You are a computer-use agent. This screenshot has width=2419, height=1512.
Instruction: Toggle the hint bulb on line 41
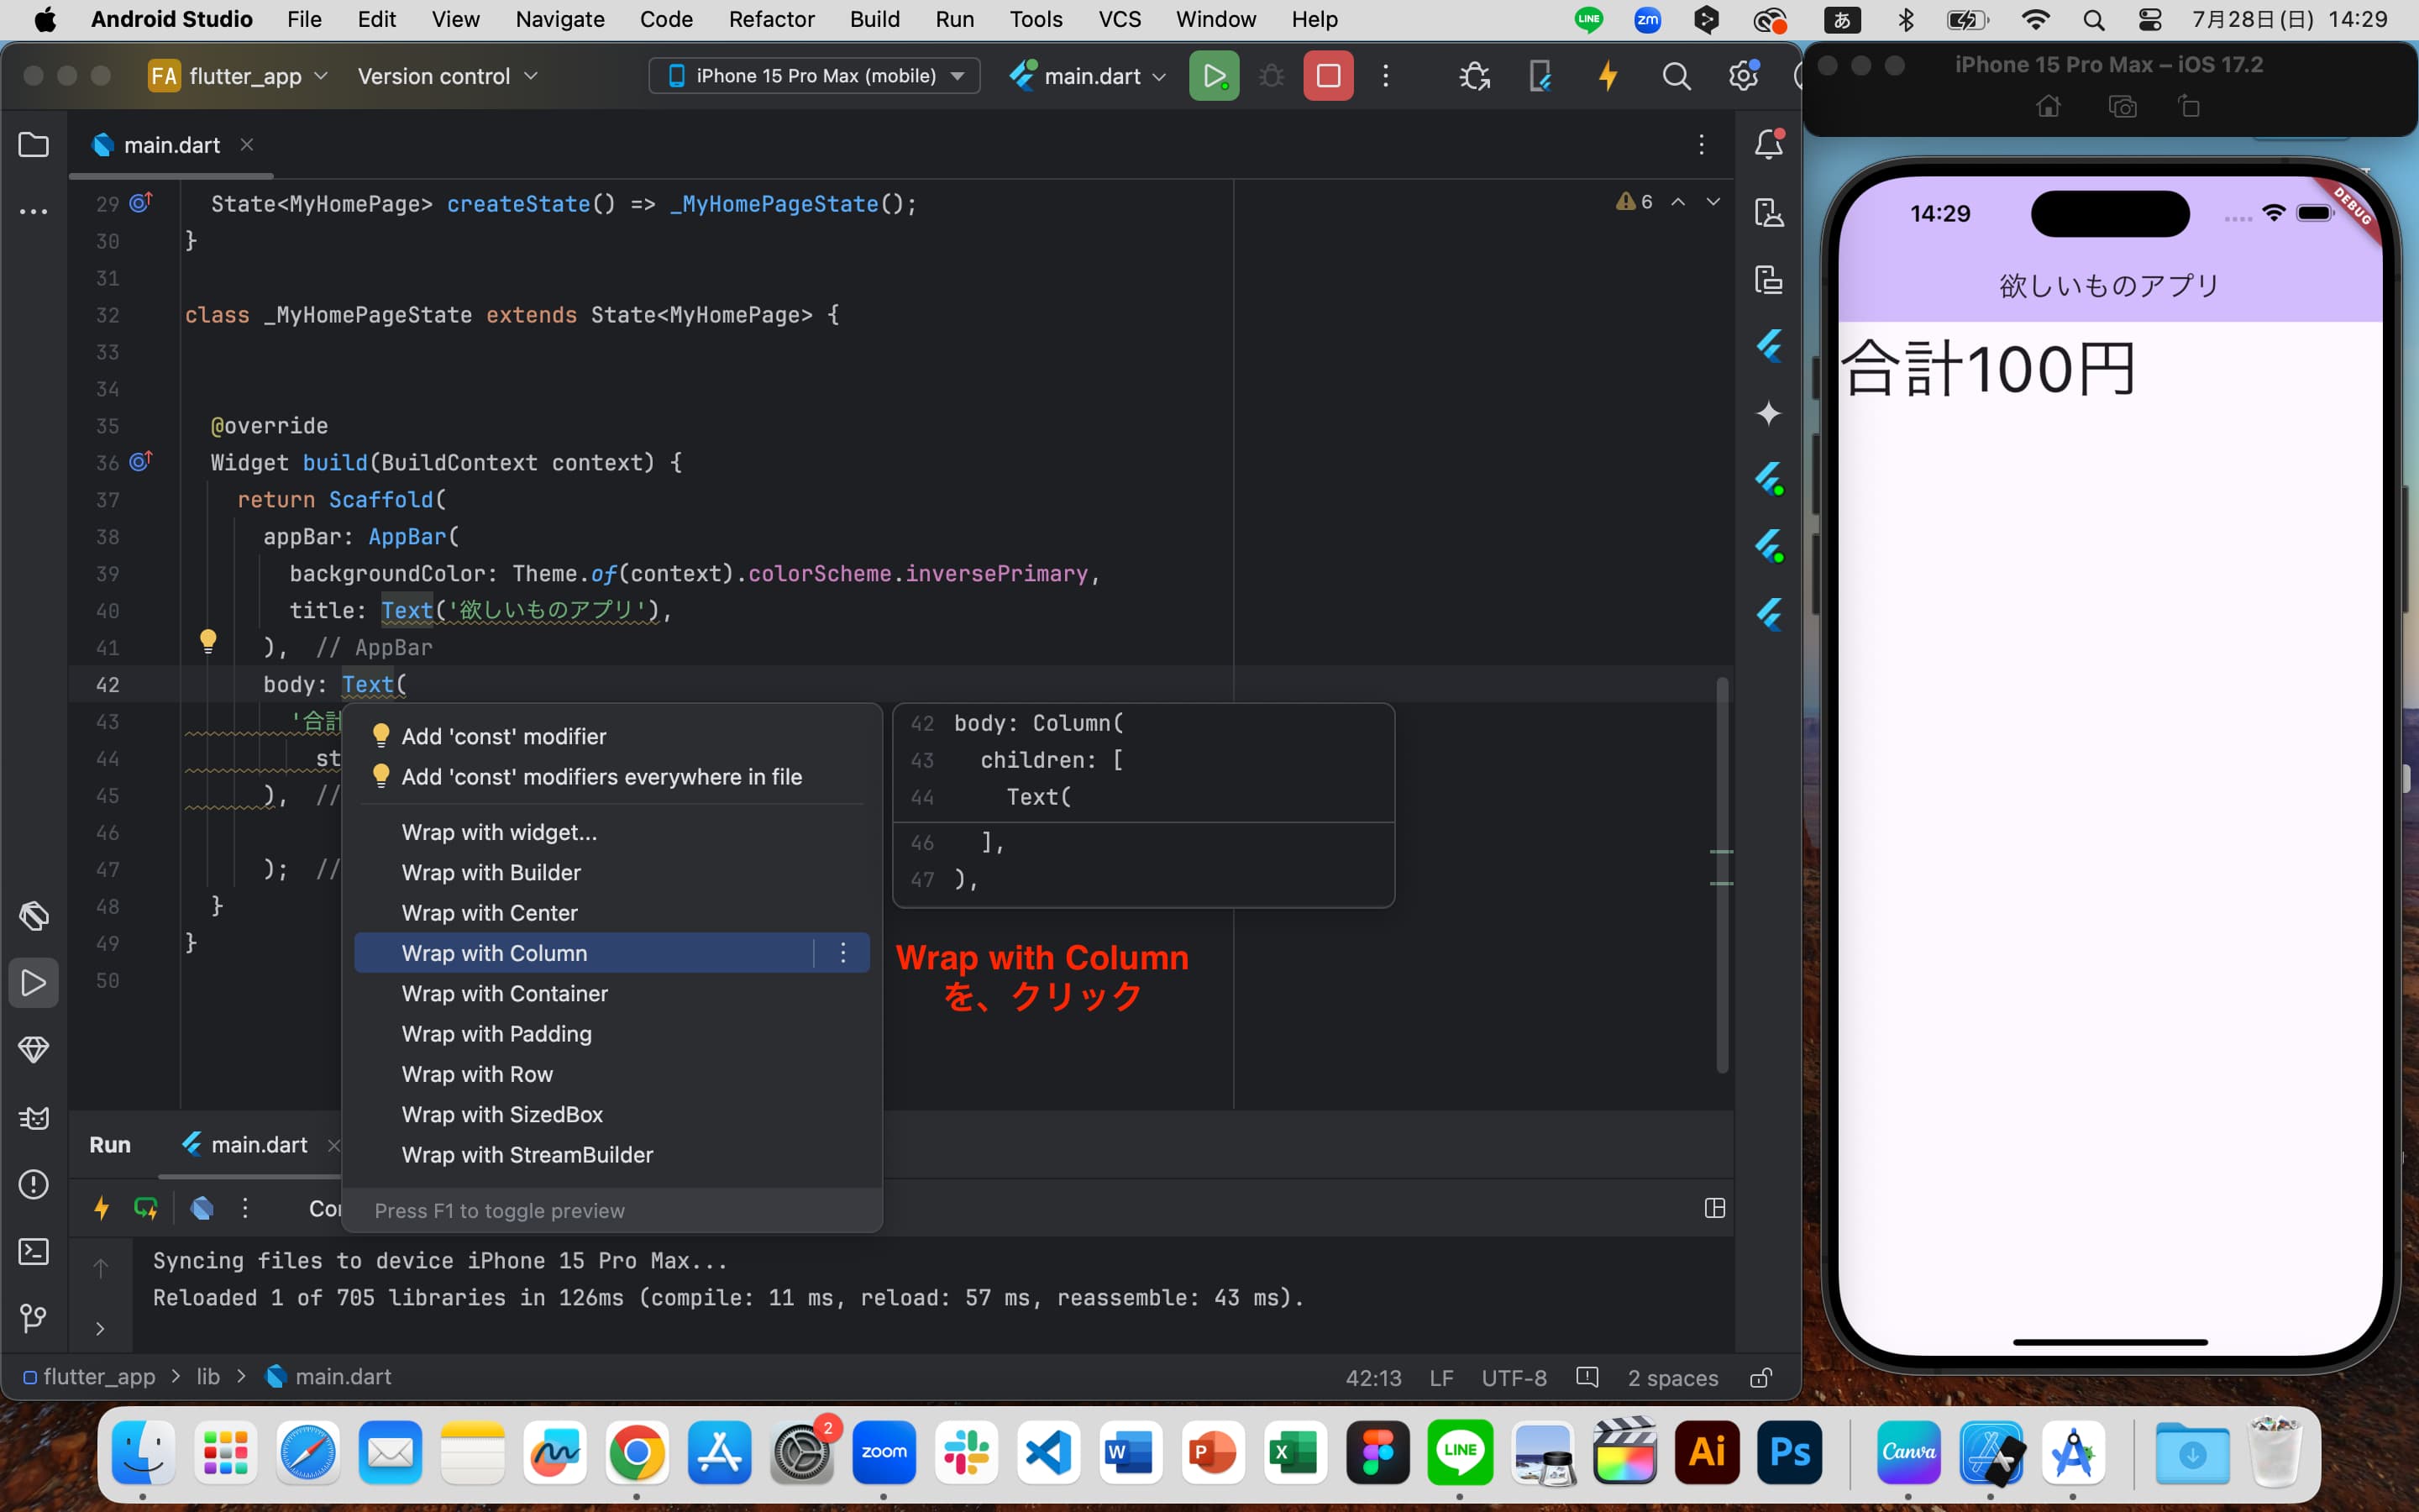(x=207, y=643)
